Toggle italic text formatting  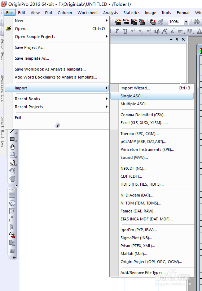coord(117,31)
